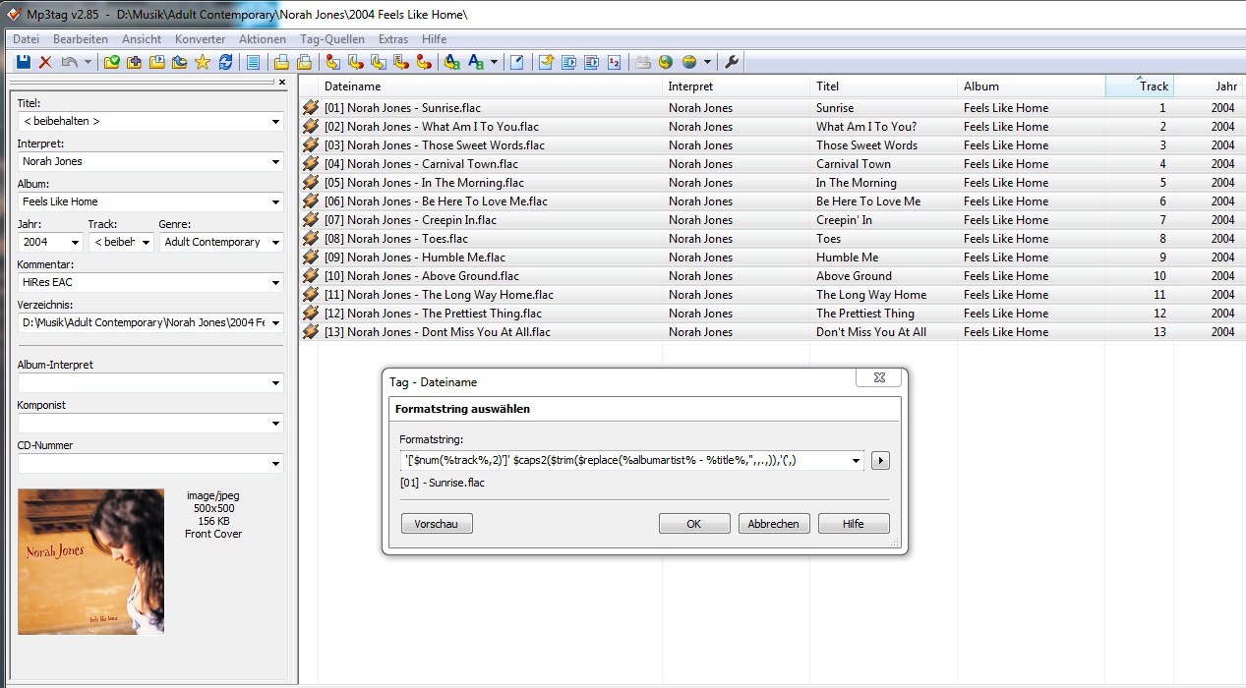The height and width of the screenshot is (688, 1246).
Task: Expand the Genre dropdown
Action: 275,243
